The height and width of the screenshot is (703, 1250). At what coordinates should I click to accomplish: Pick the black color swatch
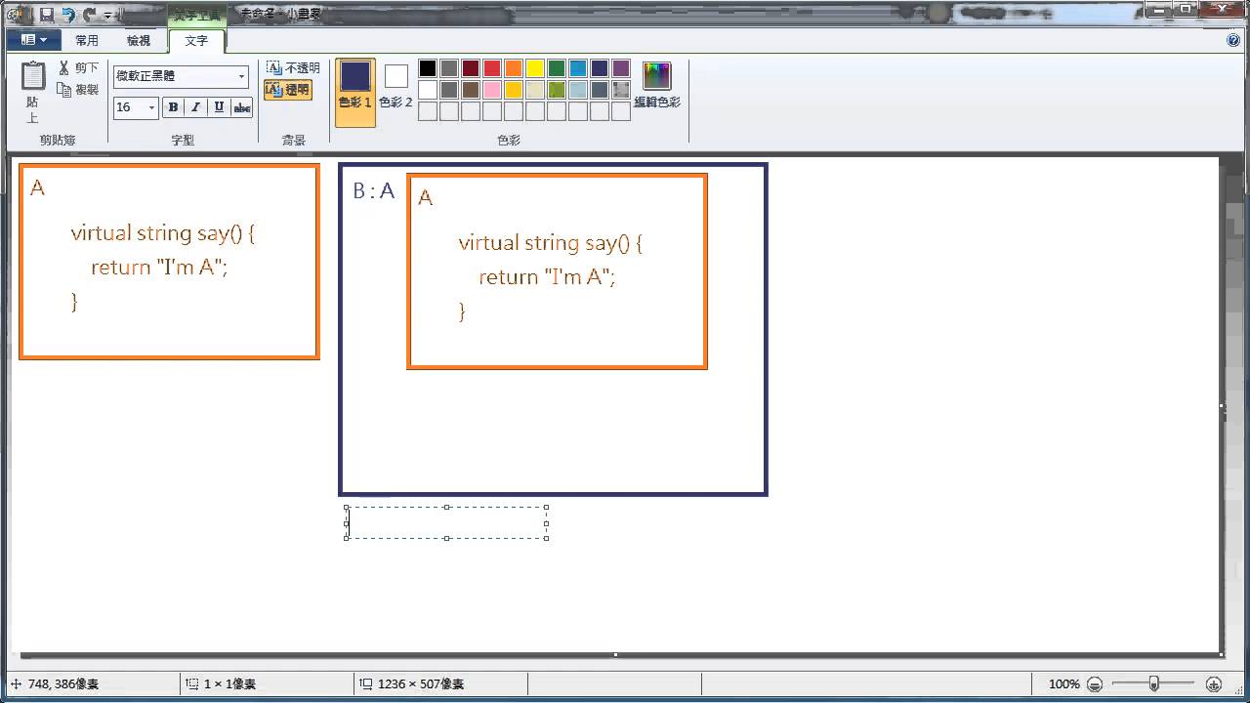[x=428, y=68]
